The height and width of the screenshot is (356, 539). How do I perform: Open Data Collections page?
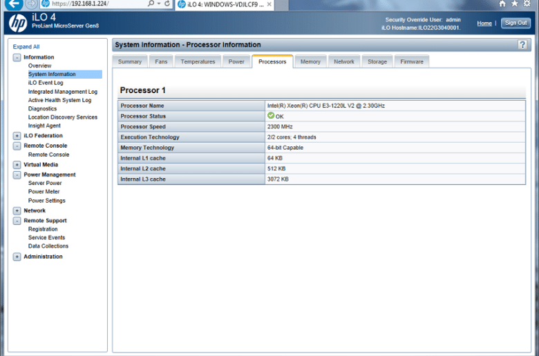48,246
